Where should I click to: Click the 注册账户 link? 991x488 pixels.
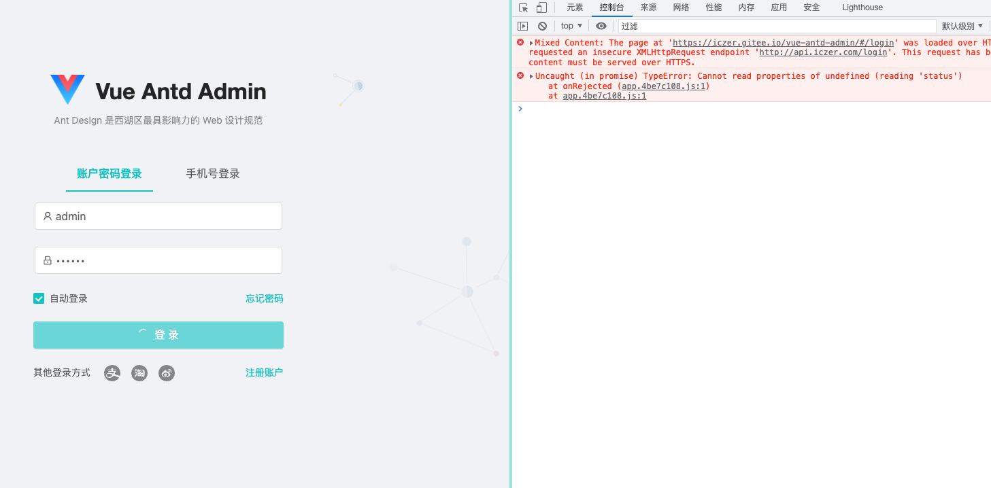pos(265,372)
